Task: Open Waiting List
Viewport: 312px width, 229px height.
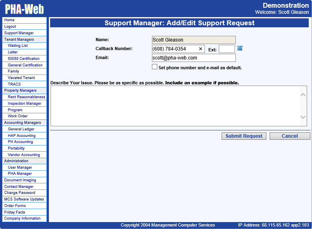Action: click(24, 46)
